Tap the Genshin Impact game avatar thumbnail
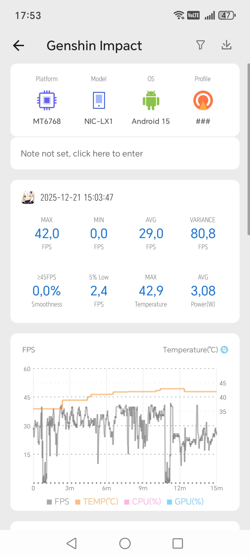Screen dimensions: 250x557 click(28, 197)
